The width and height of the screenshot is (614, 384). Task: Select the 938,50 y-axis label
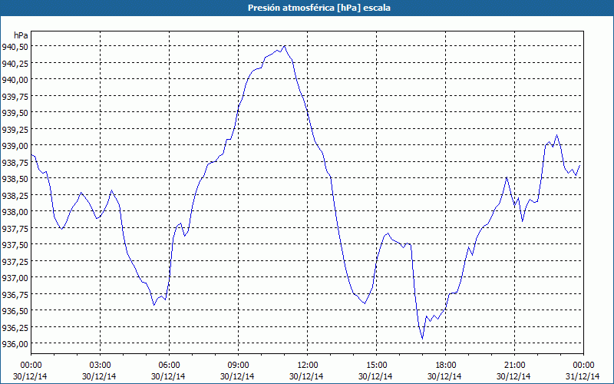pyautogui.click(x=15, y=179)
